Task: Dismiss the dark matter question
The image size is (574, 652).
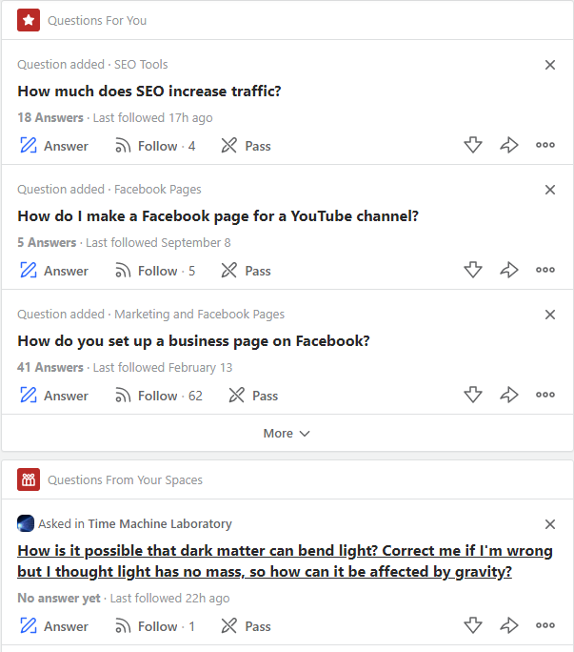Action: (x=550, y=524)
